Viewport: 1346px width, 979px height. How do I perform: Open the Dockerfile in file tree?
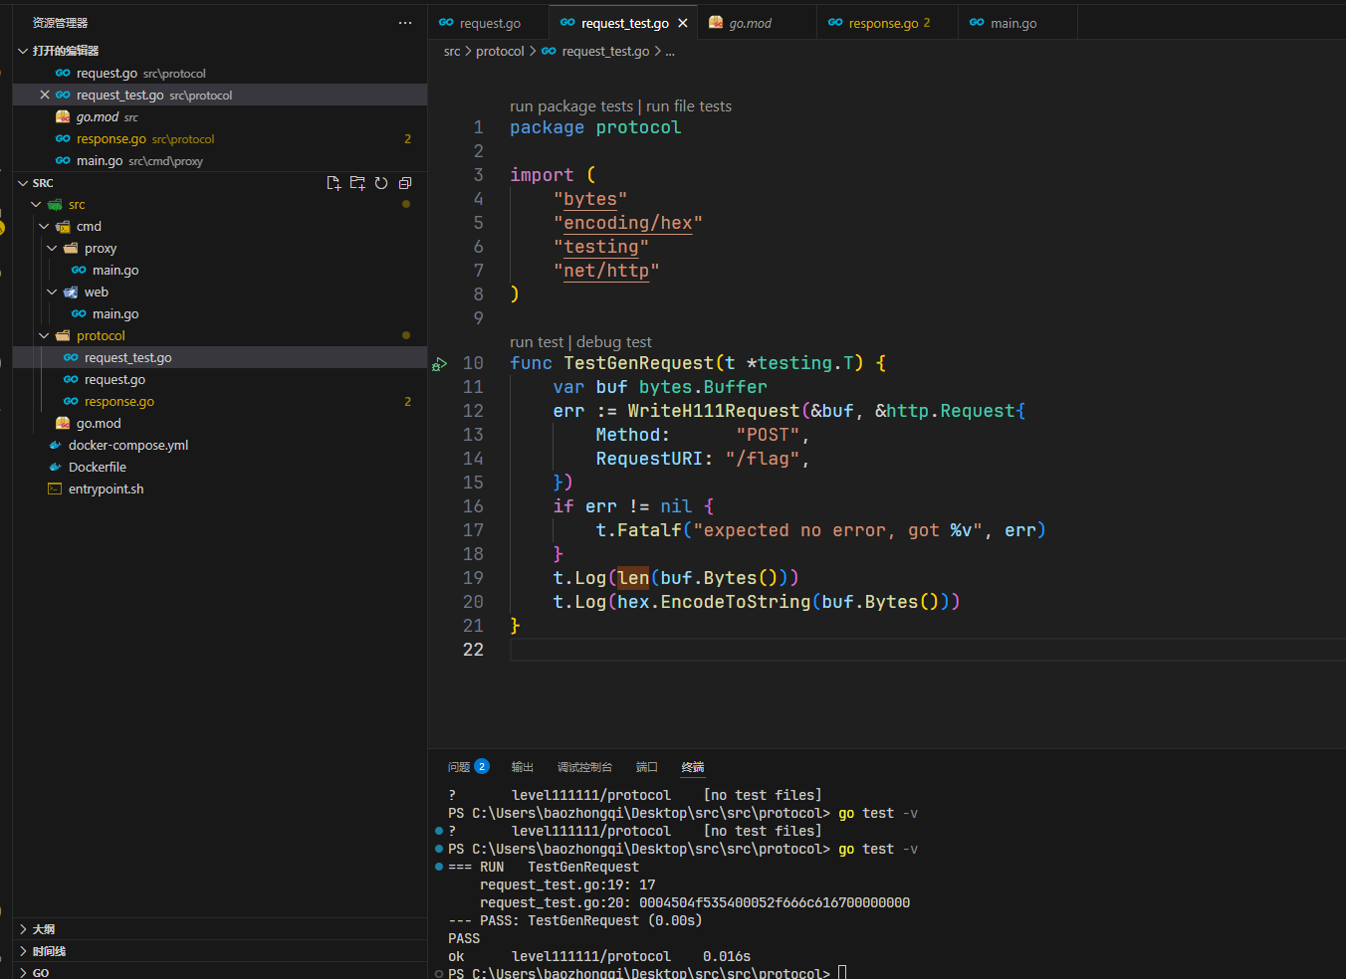click(97, 468)
